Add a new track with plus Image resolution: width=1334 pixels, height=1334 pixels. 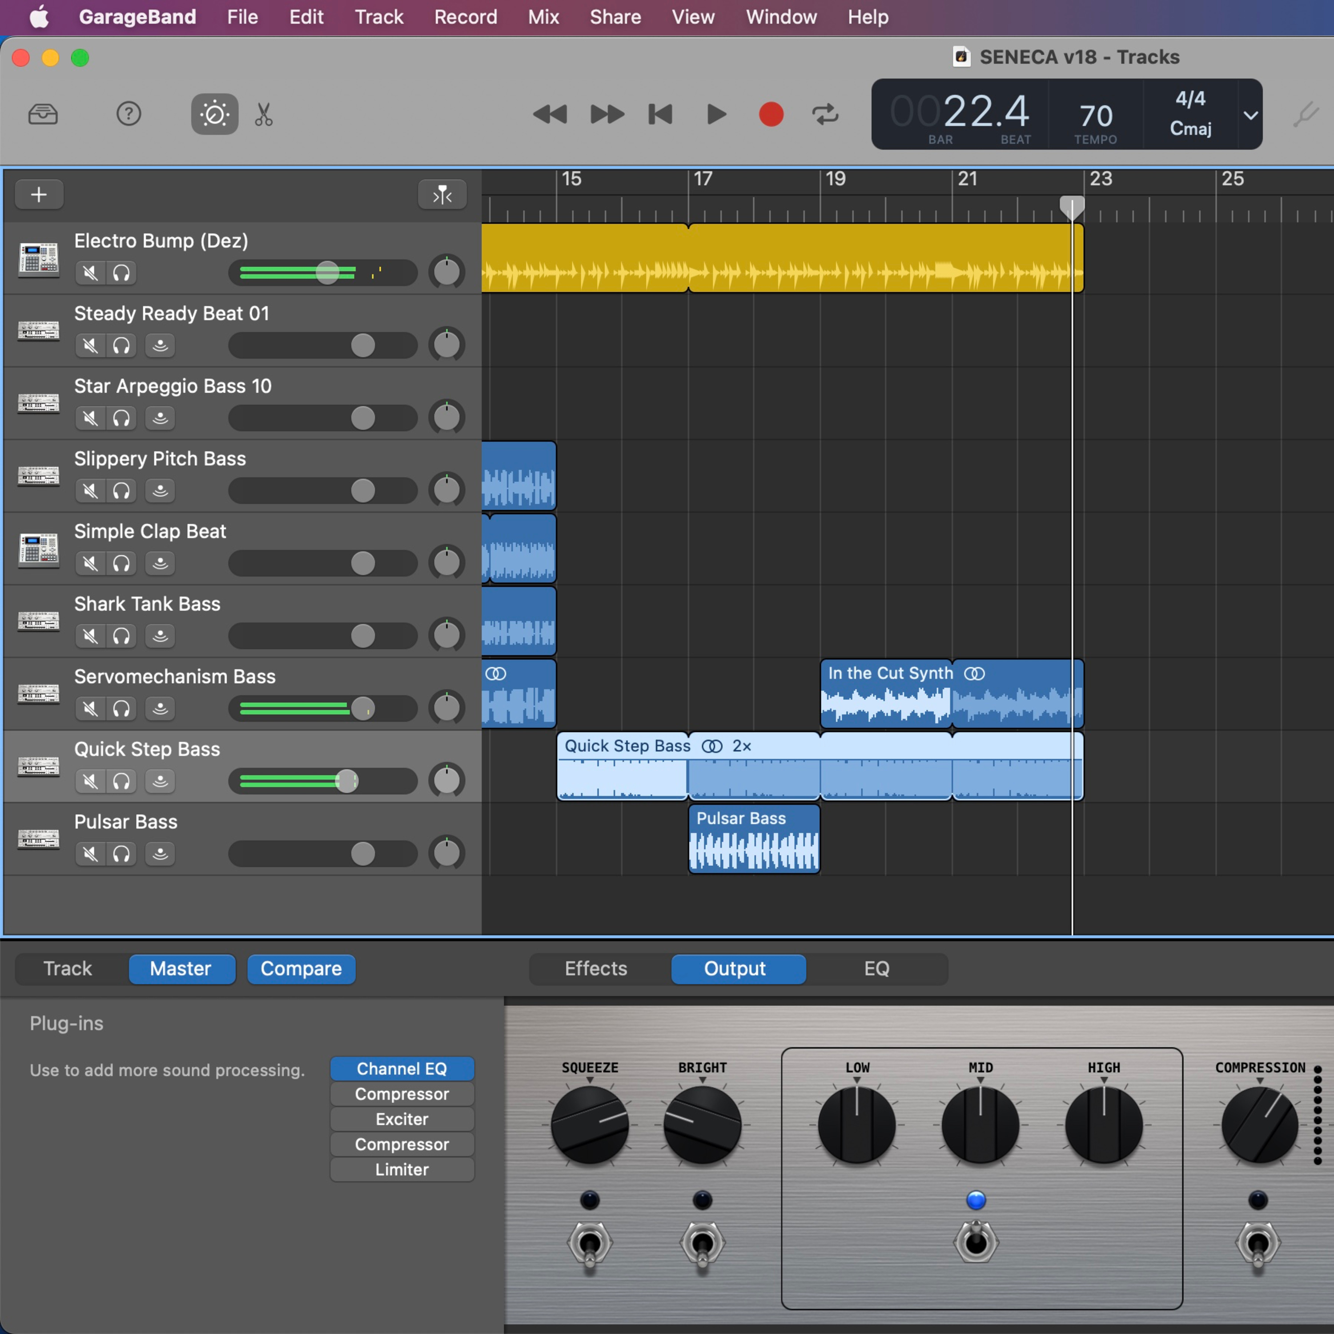40,195
